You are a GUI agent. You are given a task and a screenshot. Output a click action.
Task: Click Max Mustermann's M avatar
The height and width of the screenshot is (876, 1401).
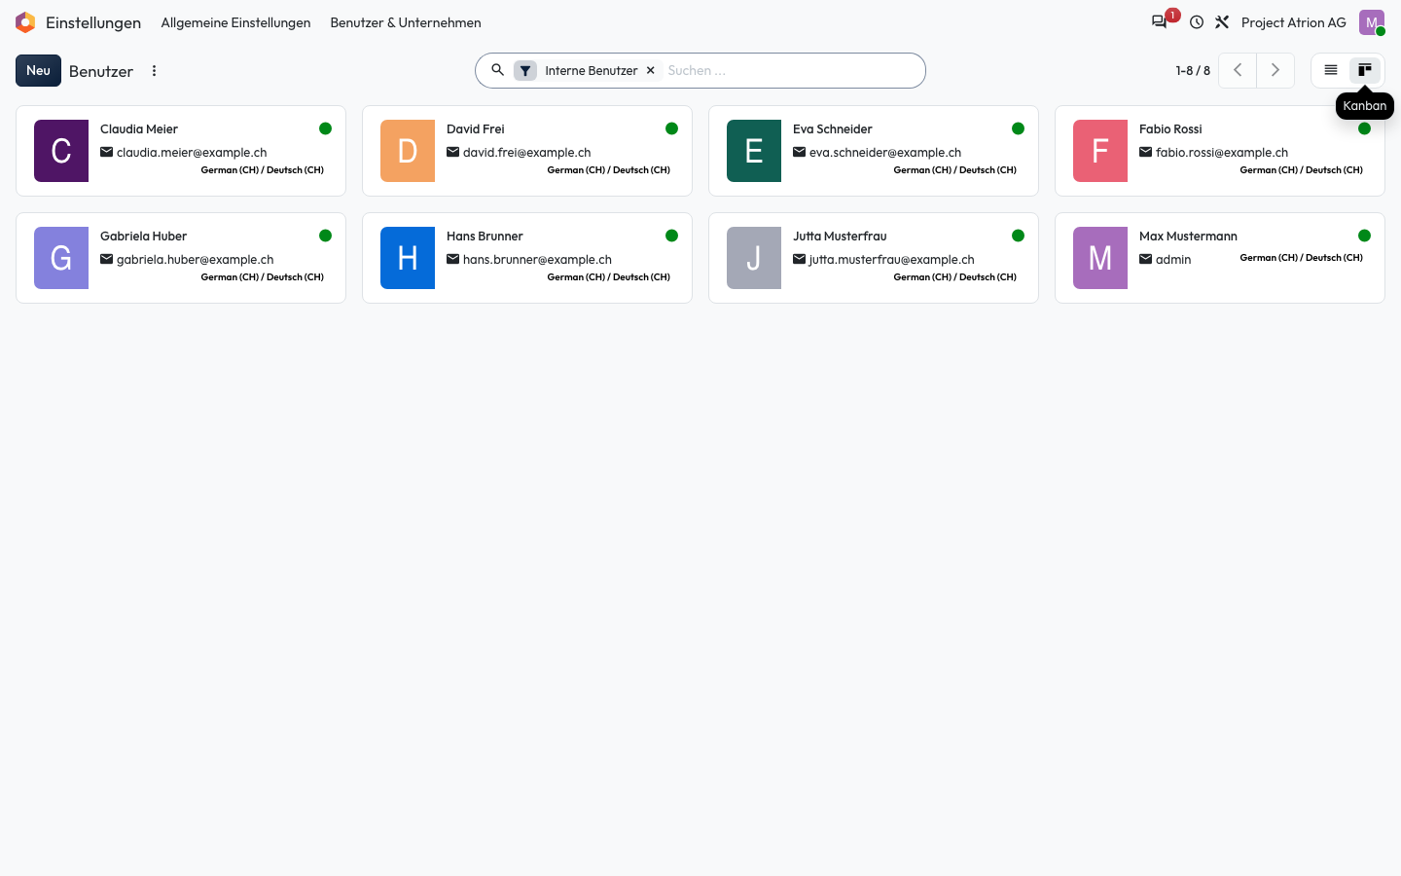coord(1100,258)
